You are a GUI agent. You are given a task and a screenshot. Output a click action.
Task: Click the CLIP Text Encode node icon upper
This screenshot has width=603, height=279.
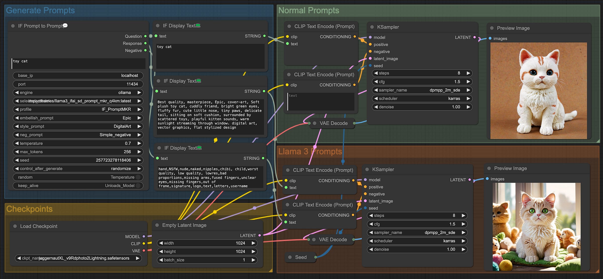288,26
